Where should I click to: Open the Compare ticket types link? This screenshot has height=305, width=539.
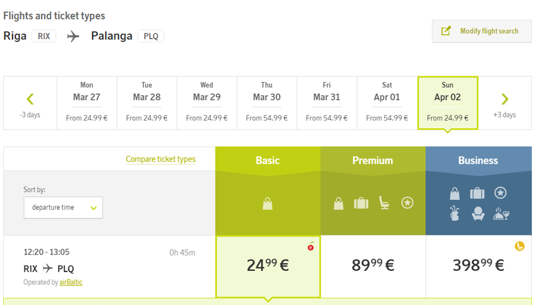click(160, 159)
